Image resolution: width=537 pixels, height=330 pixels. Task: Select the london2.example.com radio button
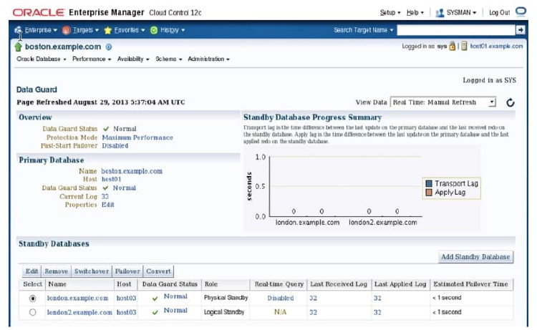tap(32, 312)
